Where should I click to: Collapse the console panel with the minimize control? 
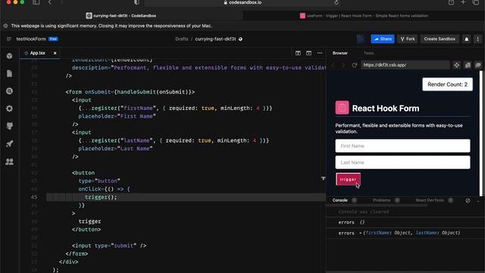pos(478,200)
